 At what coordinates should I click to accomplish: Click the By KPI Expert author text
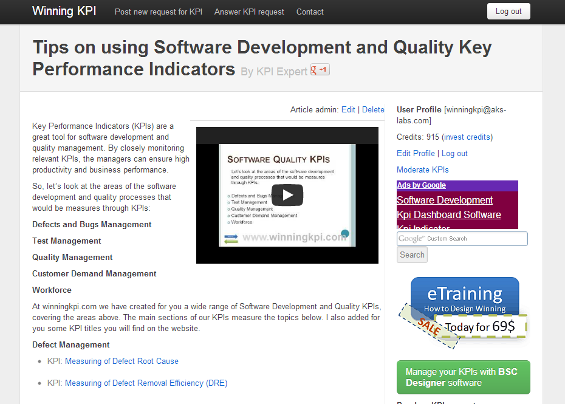(274, 72)
